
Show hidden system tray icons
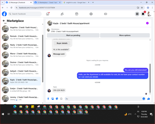coord(135,114)
